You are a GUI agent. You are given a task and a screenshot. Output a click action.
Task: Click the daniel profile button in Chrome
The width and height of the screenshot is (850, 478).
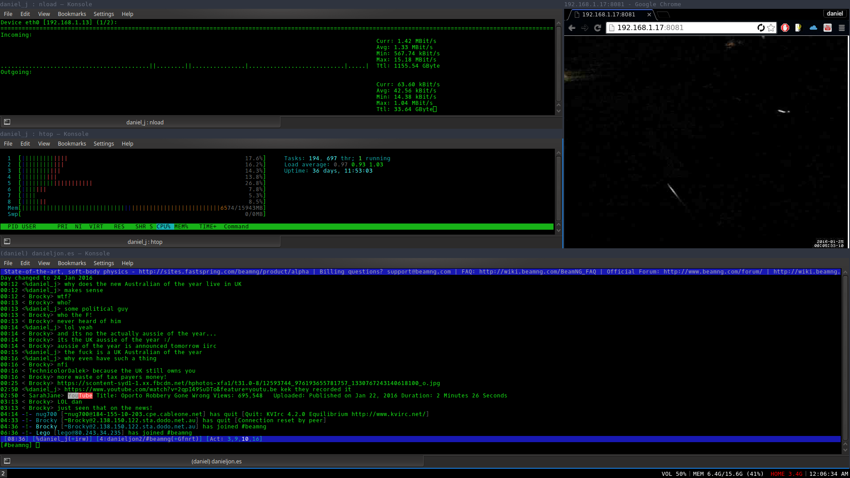pos(835,14)
